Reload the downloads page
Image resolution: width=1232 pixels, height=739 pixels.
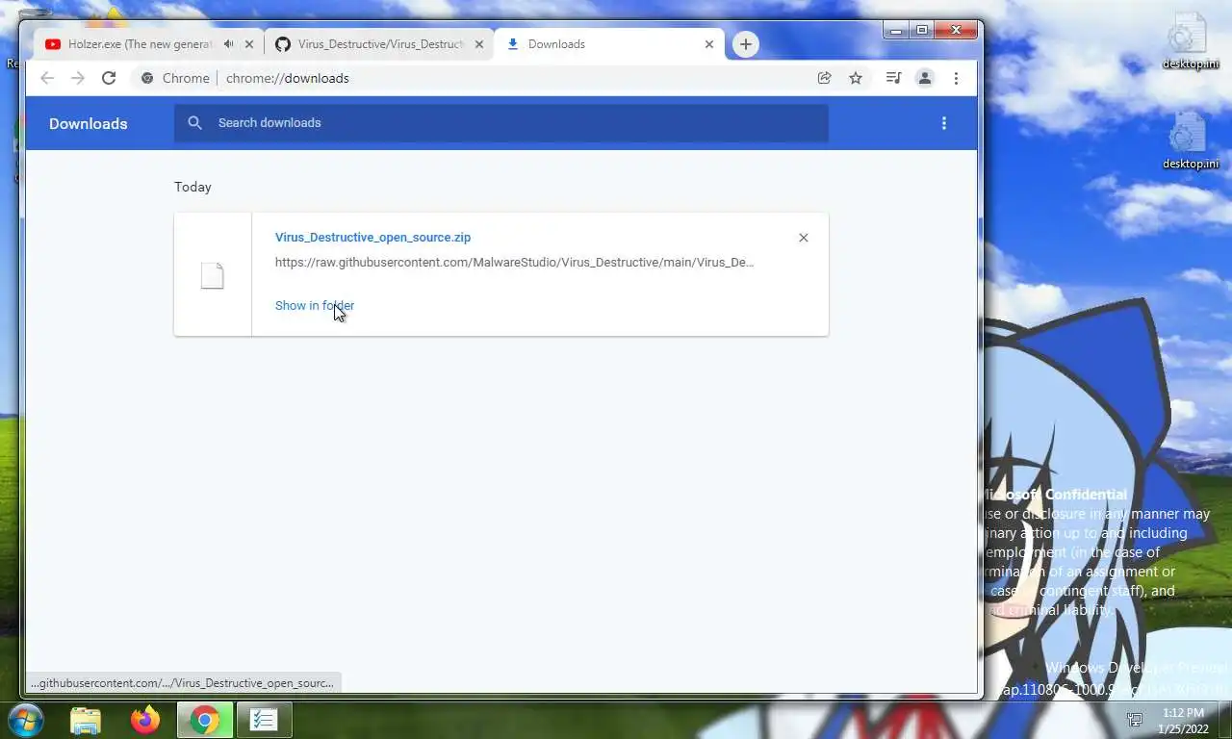pos(109,78)
